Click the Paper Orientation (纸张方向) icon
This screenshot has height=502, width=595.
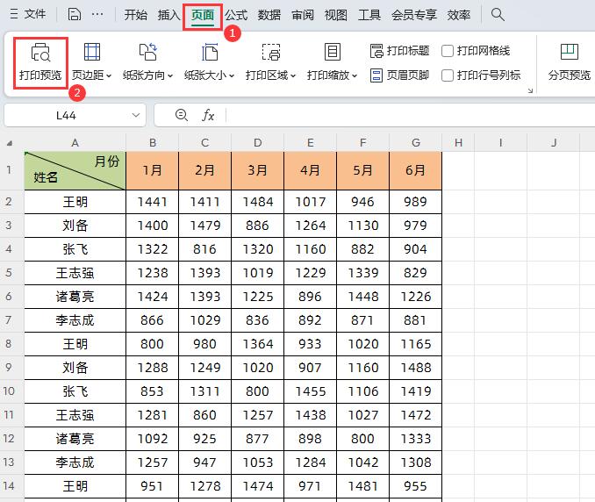147,53
